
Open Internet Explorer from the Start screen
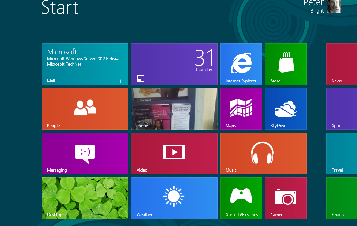[241, 64]
